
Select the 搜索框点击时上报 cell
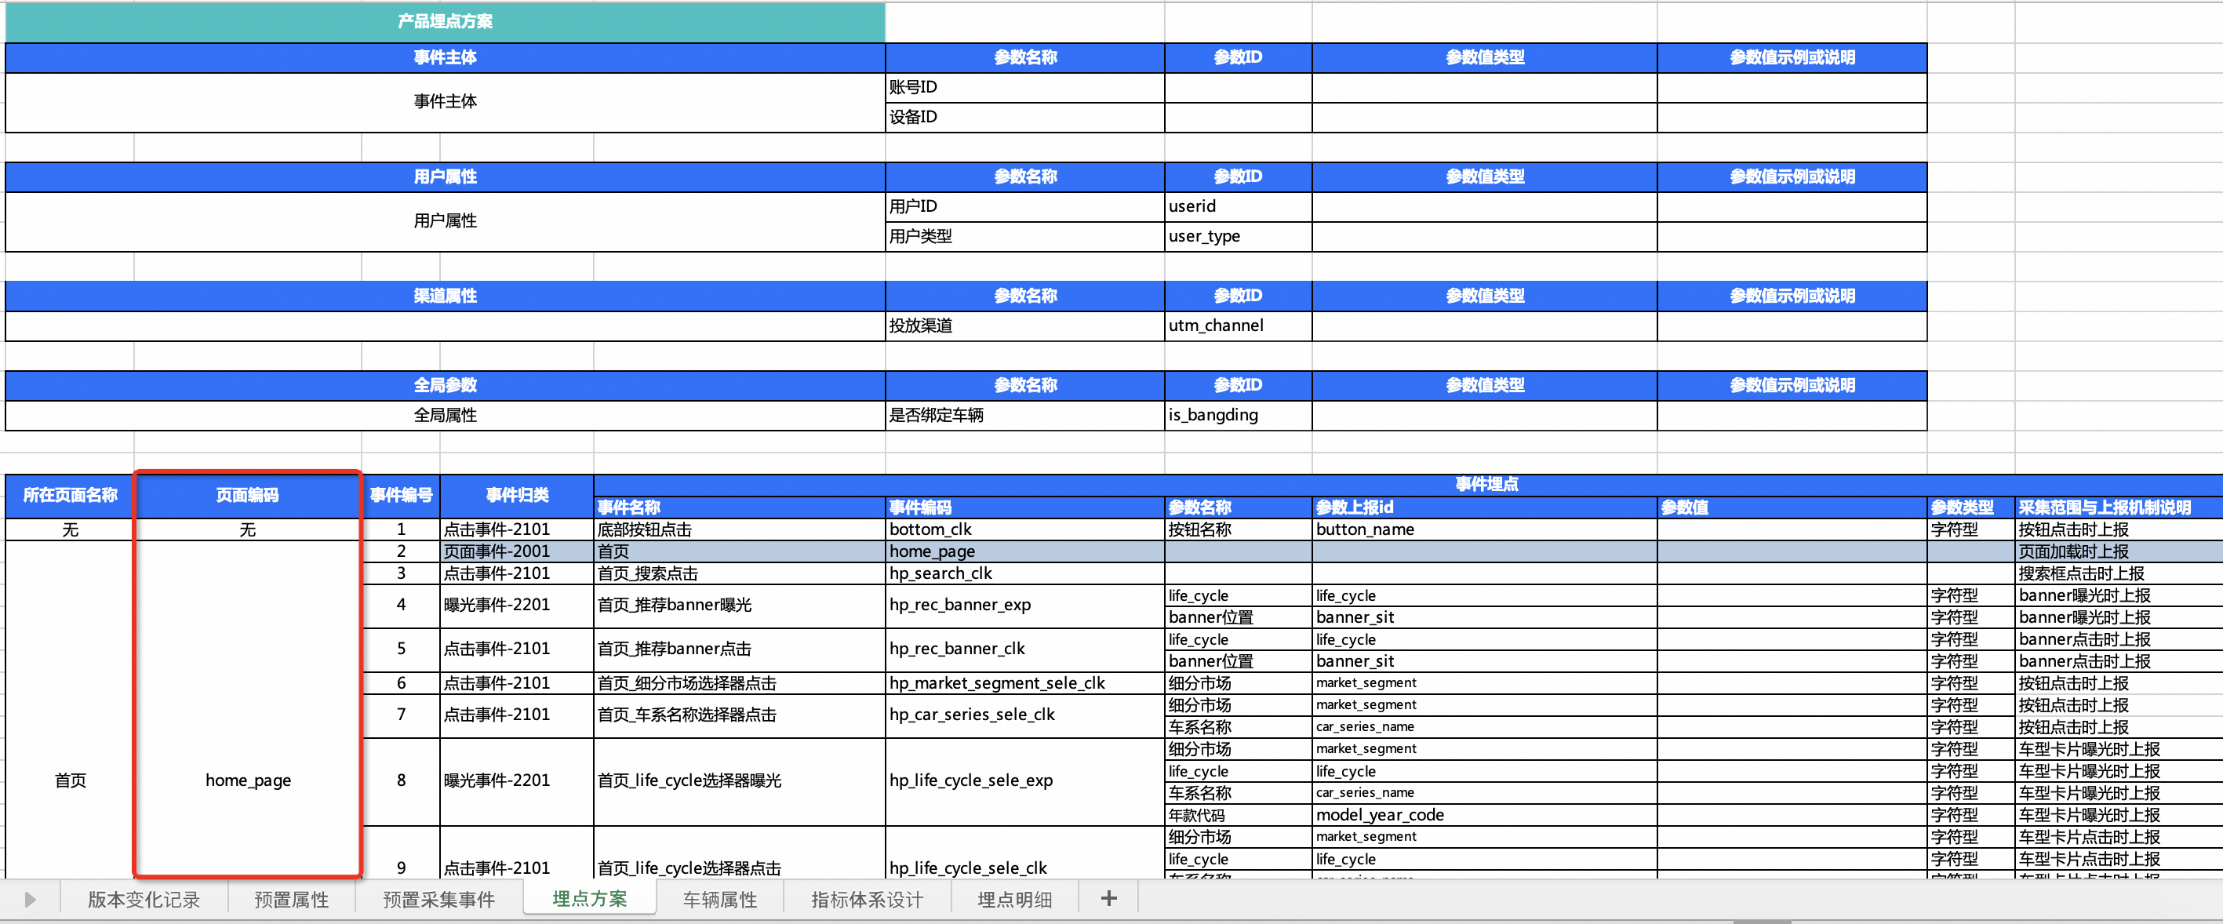(2119, 573)
